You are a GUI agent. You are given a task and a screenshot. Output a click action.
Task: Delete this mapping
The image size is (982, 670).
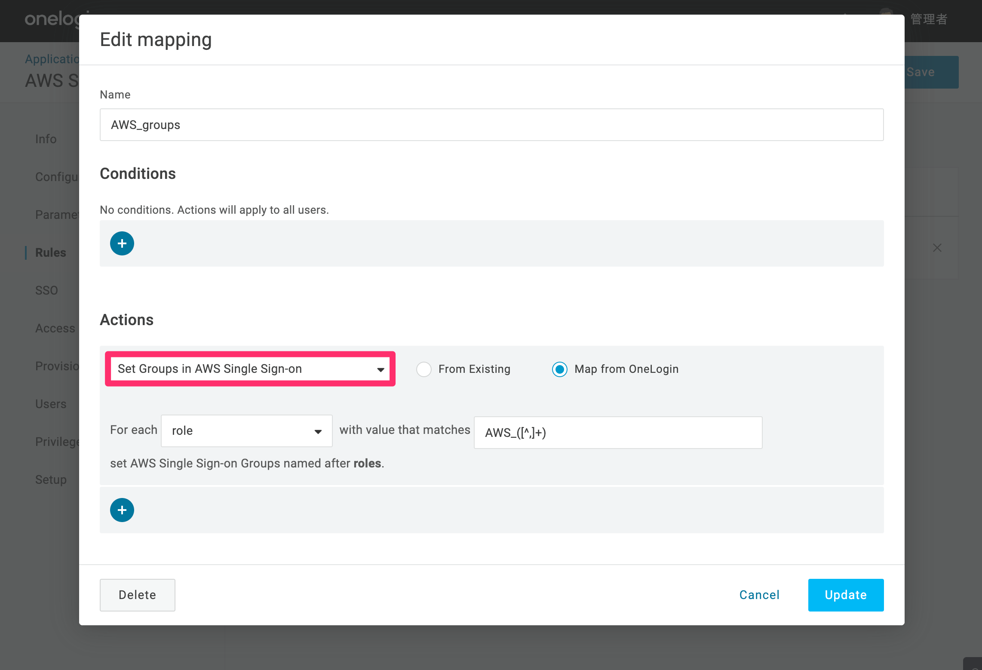click(138, 595)
